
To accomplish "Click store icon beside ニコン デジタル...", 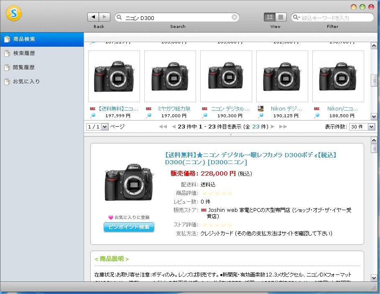I will coord(204,109).
